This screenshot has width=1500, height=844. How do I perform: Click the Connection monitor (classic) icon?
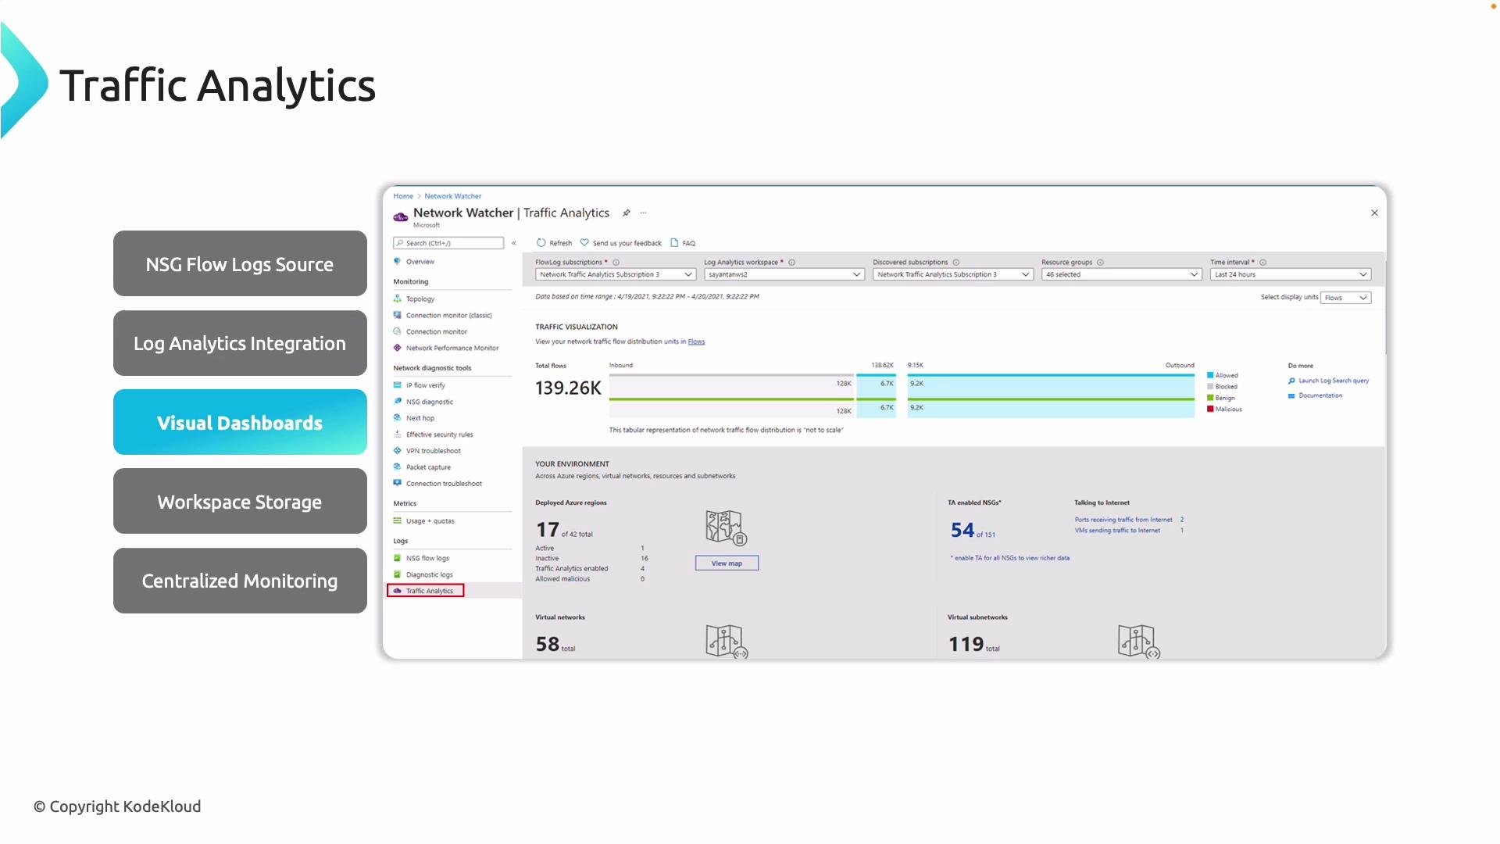(x=397, y=315)
